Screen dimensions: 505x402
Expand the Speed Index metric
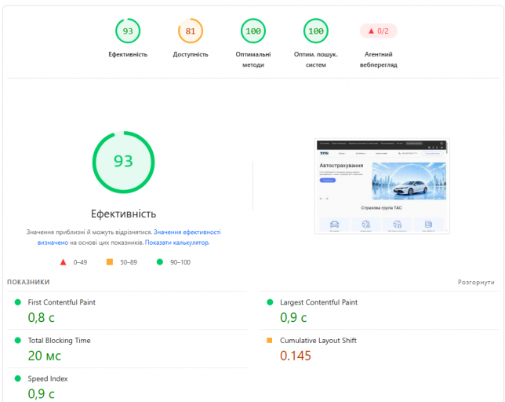click(x=127, y=386)
